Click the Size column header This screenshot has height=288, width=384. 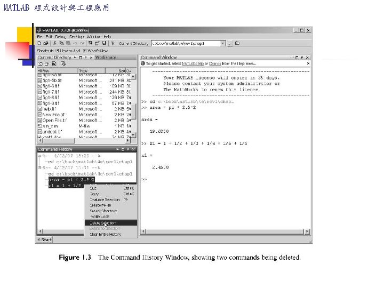pos(116,70)
